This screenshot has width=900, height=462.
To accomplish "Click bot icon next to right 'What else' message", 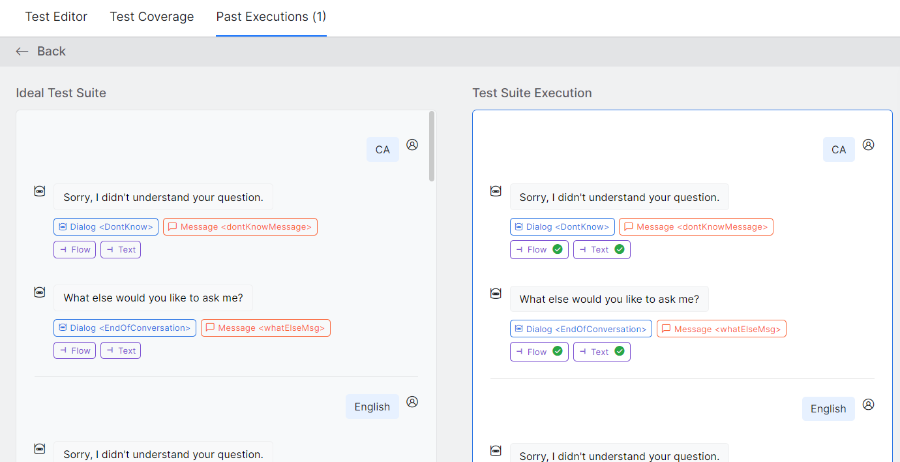I will click(496, 294).
